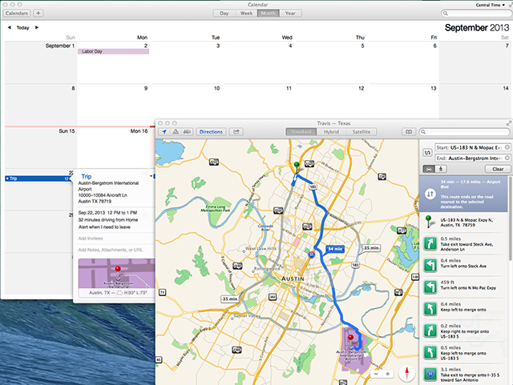Switch map to Hybrid view
Image resolution: width=513 pixels, height=385 pixels.
(331, 132)
